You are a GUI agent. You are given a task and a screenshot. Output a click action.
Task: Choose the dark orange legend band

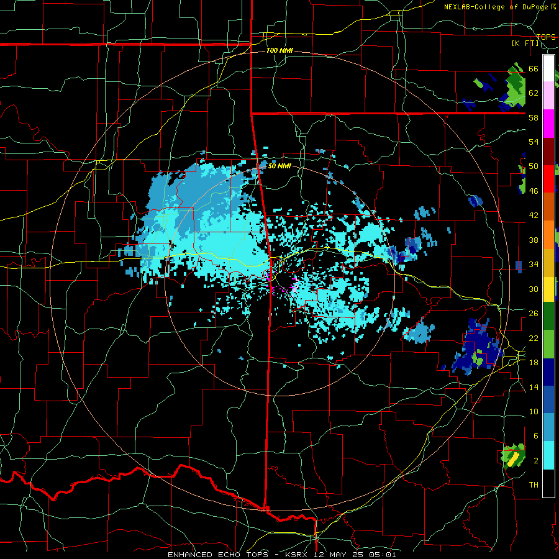coord(548,206)
